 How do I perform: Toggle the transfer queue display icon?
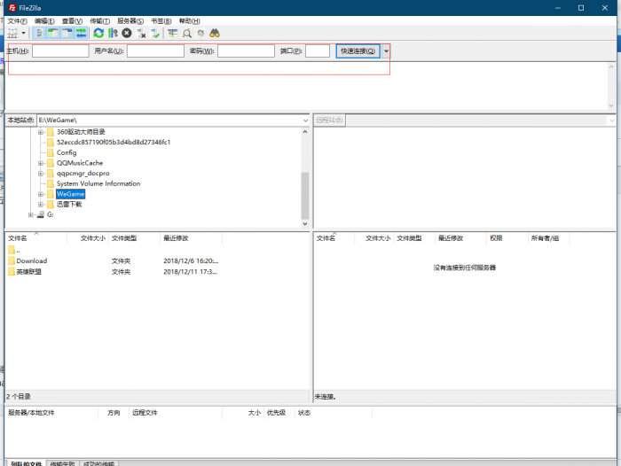tap(81, 33)
